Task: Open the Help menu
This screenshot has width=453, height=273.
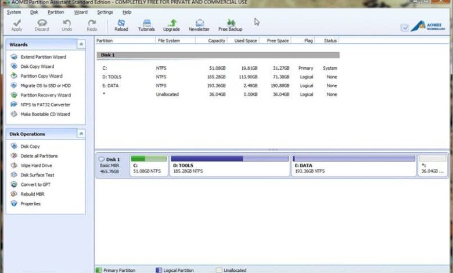Action: pyautogui.click(x=127, y=12)
